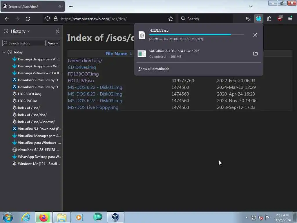This screenshot has width=297, height=223.
Task: Open history entry Windows Me (101 - Retail
Action: tap(37, 164)
